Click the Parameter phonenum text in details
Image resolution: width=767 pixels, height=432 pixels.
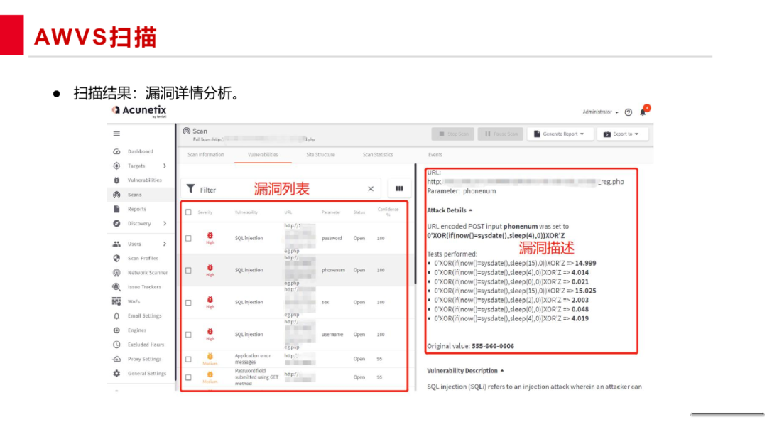(x=462, y=191)
